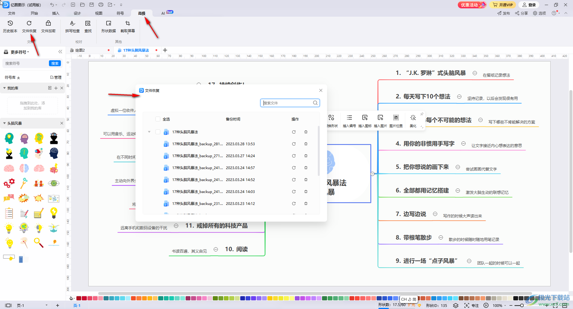Close the File Recovery dialog
The height and width of the screenshot is (309, 573).
[x=321, y=90]
